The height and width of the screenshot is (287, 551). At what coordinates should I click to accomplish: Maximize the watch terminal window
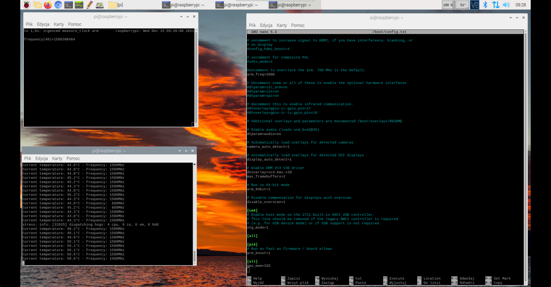pos(188,17)
